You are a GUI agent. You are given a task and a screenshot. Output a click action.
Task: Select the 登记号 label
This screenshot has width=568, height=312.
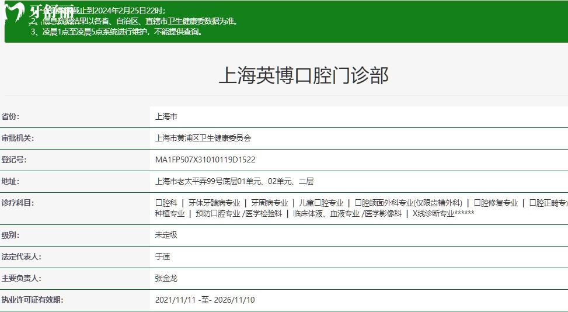[14, 160]
